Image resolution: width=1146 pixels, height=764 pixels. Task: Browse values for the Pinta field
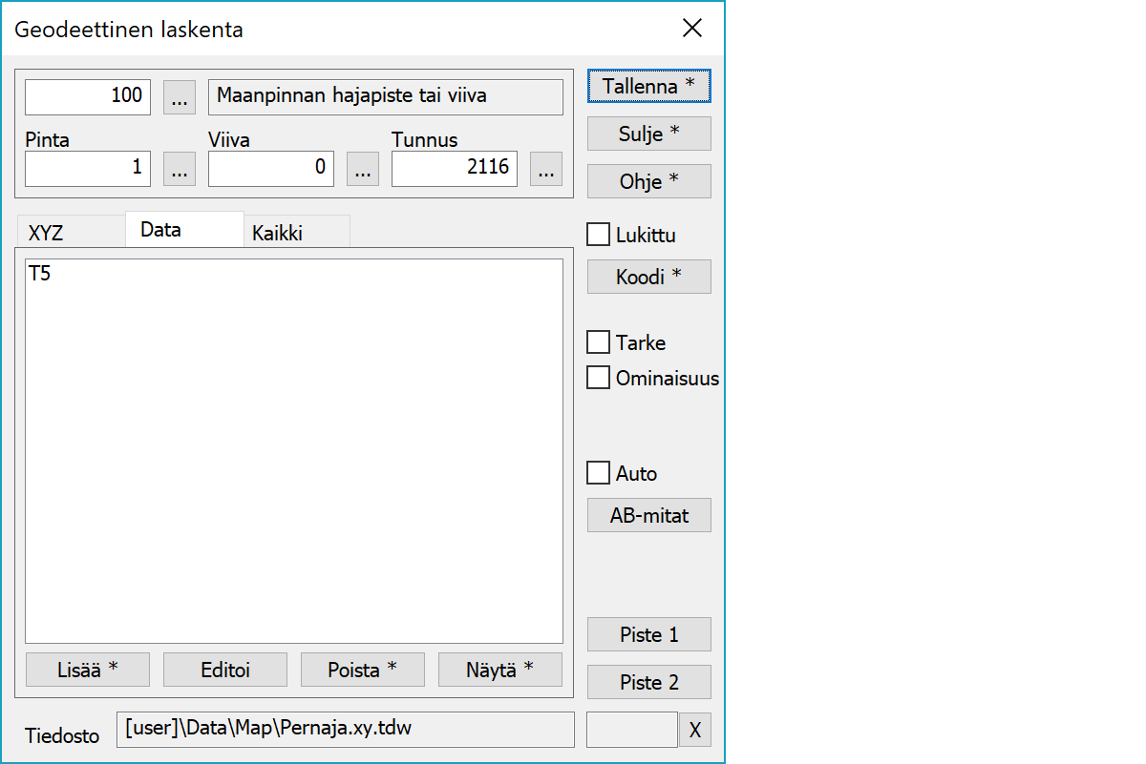[x=180, y=169]
